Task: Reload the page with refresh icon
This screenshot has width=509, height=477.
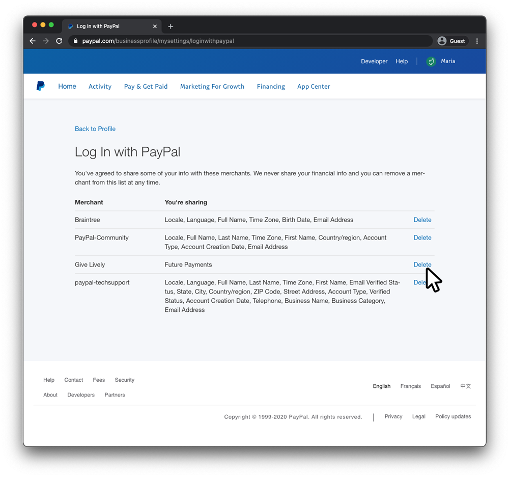Action: (59, 41)
